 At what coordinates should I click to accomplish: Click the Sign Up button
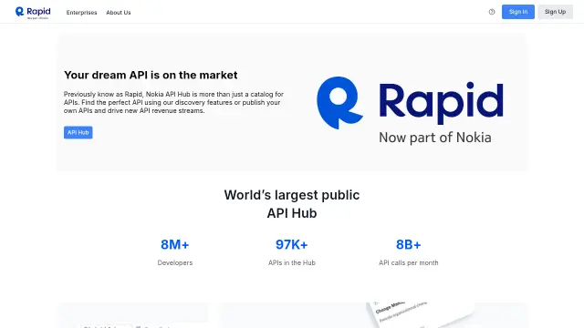pyautogui.click(x=555, y=12)
